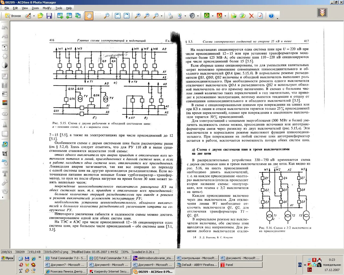344x275 pixels.
Task: Expand the red flower icon dropdown
Action: coord(225,16)
